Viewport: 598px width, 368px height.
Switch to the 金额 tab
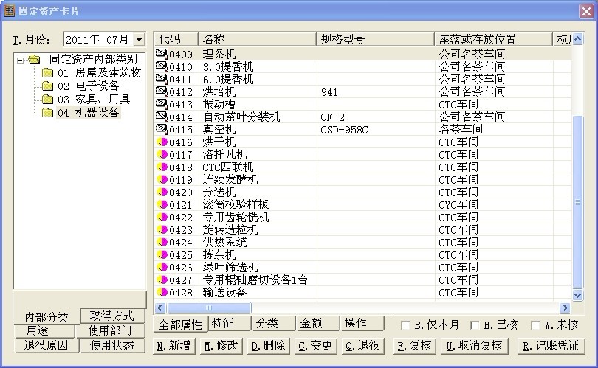click(x=317, y=324)
